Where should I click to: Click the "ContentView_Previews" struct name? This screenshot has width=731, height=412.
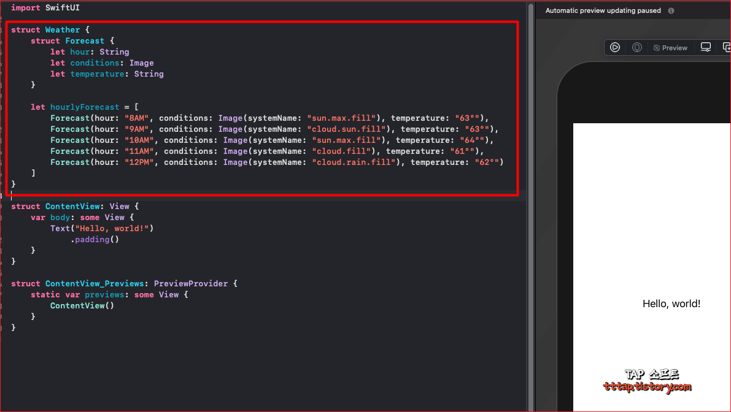[95, 284]
